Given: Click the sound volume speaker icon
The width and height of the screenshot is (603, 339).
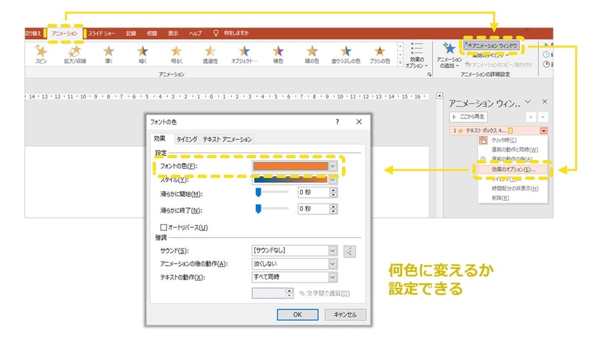Looking at the screenshot, I should pyautogui.click(x=350, y=251).
